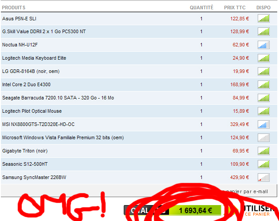Click price 24,90 € of Logitech keyboard
This screenshot has height=221, width=279.
click(x=241, y=58)
